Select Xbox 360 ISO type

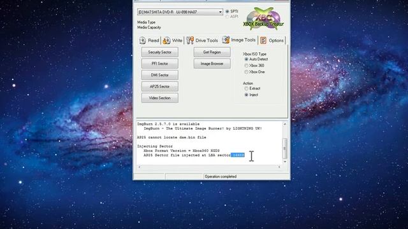coord(246,66)
